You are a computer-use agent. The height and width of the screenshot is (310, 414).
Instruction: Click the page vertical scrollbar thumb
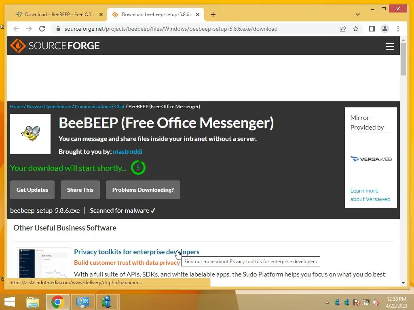coord(403,59)
